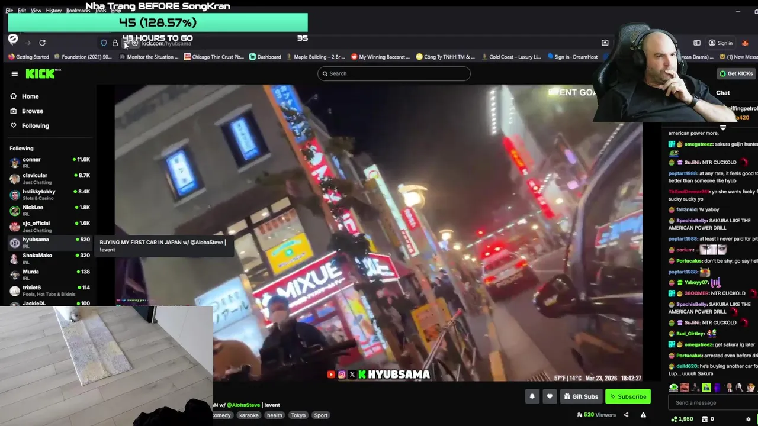
Task: Click the KICK logo
Action: [x=43, y=73]
